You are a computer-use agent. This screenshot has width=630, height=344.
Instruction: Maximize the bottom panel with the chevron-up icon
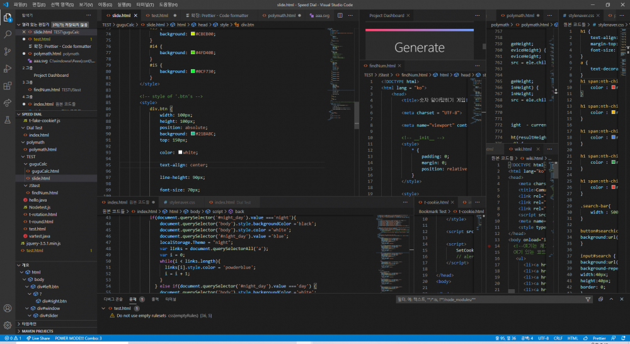(x=611, y=299)
